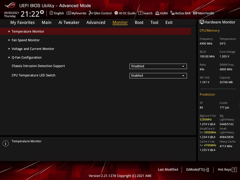240x180 pixels.
Task: Launch AI OC Guide icon
Action: pyautogui.click(x=116, y=13)
